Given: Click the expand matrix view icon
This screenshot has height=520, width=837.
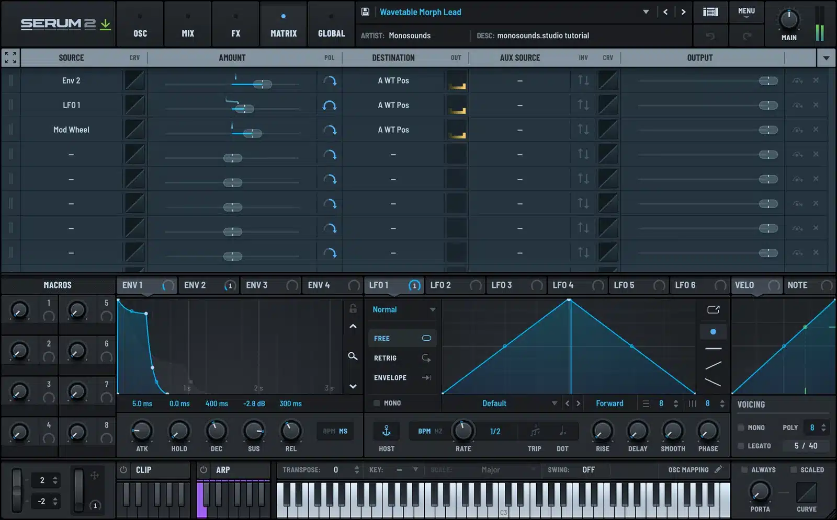Looking at the screenshot, I should [10, 57].
